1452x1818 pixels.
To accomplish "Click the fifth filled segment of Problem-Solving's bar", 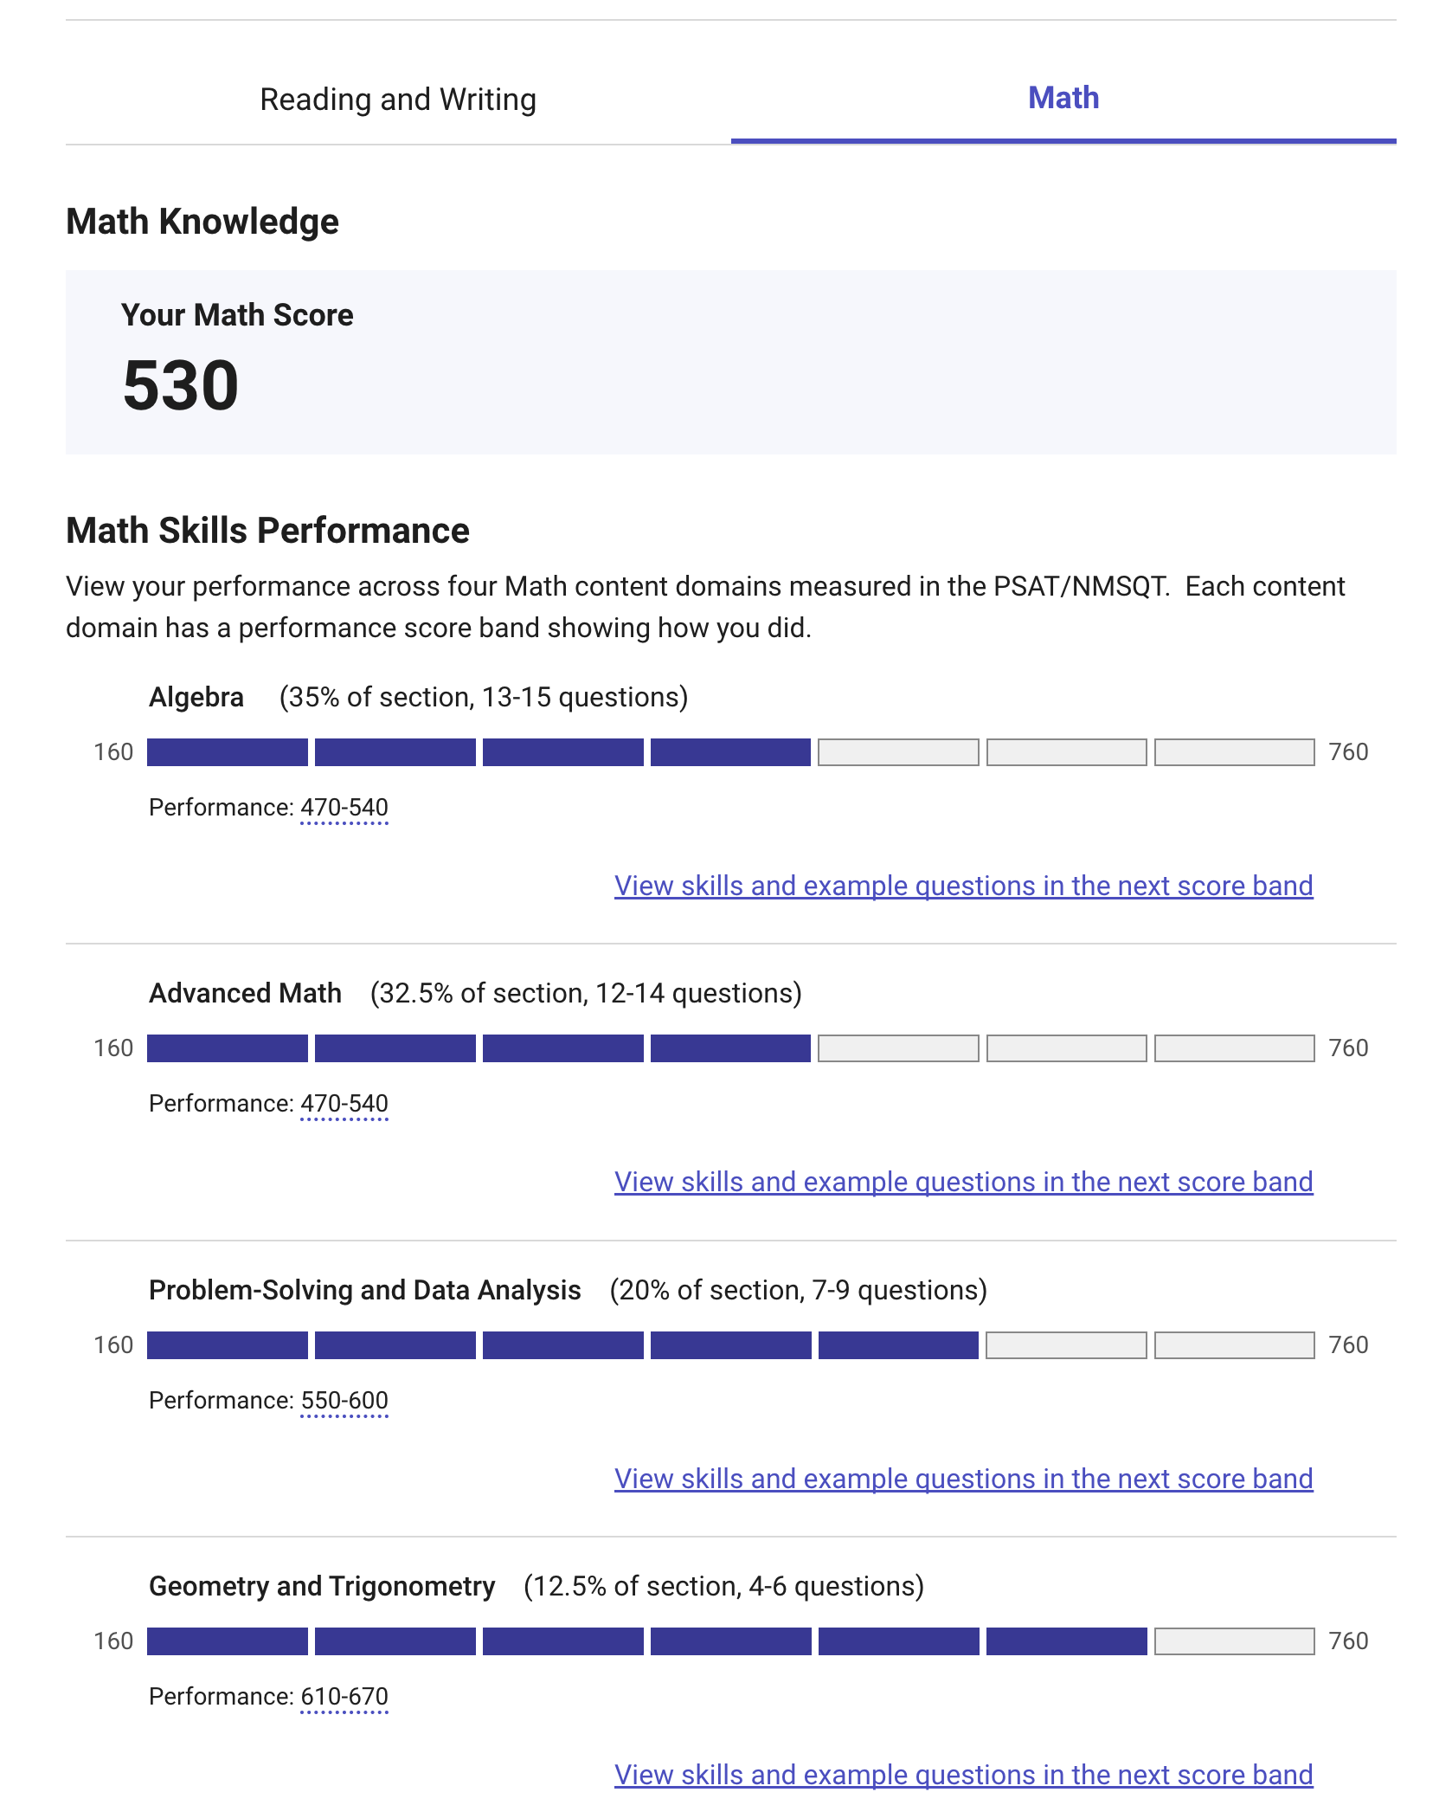I will 898,1345.
